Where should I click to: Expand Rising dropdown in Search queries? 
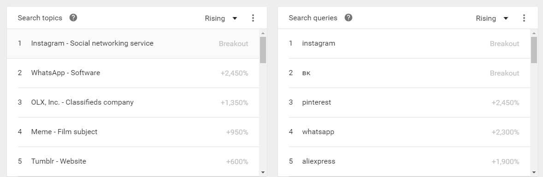492,18
